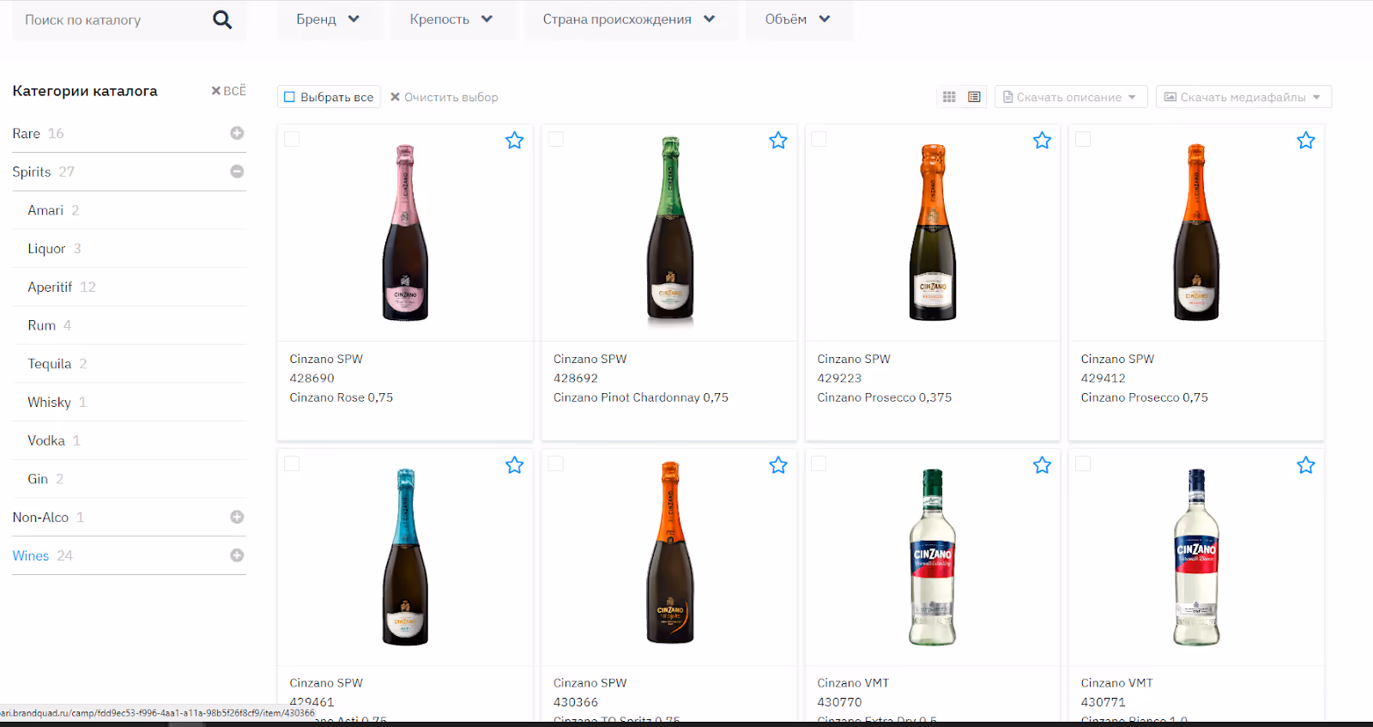Focus the Поиск по каталогу search field
The image size is (1373, 727).
click(x=112, y=20)
